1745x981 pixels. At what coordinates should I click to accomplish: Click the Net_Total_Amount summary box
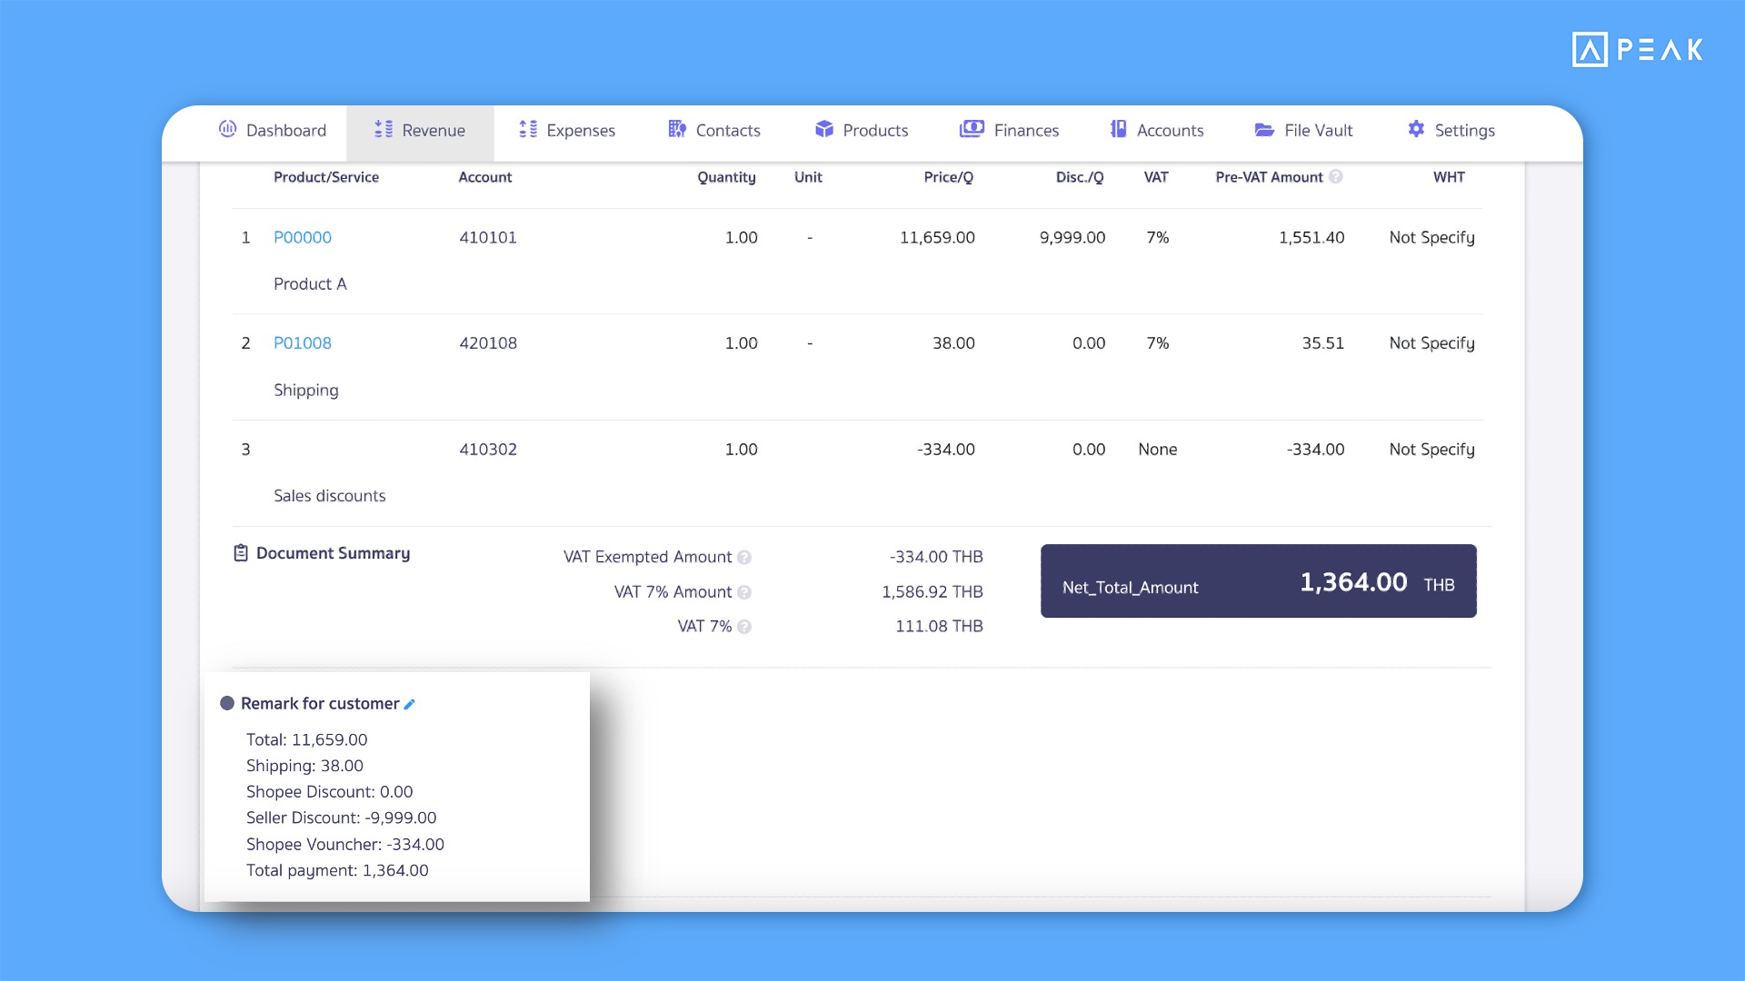pyautogui.click(x=1258, y=581)
